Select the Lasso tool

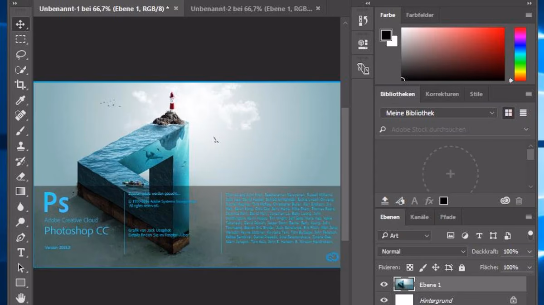tap(21, 55)
